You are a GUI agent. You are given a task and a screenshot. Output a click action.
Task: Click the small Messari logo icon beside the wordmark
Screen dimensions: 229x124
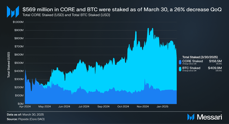tap(191, 117)
